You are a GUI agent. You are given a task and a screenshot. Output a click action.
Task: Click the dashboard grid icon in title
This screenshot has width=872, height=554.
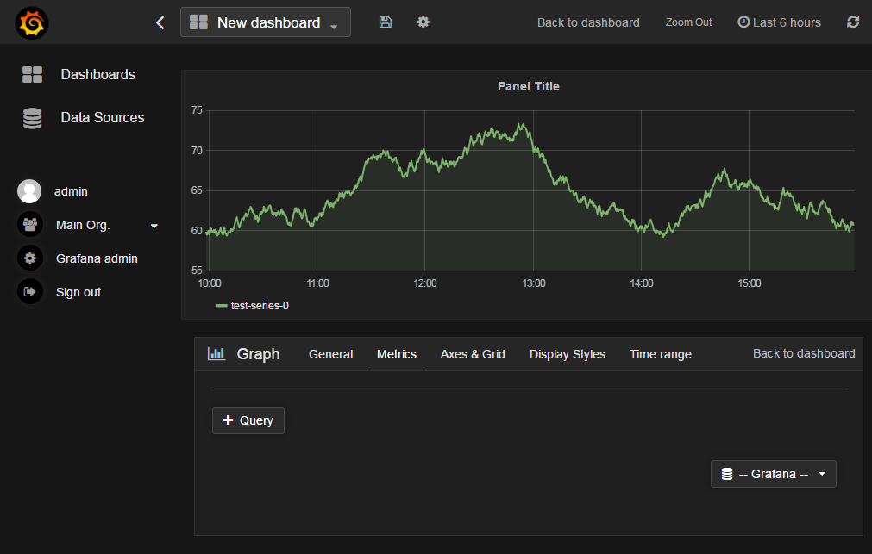click(198, 22)
